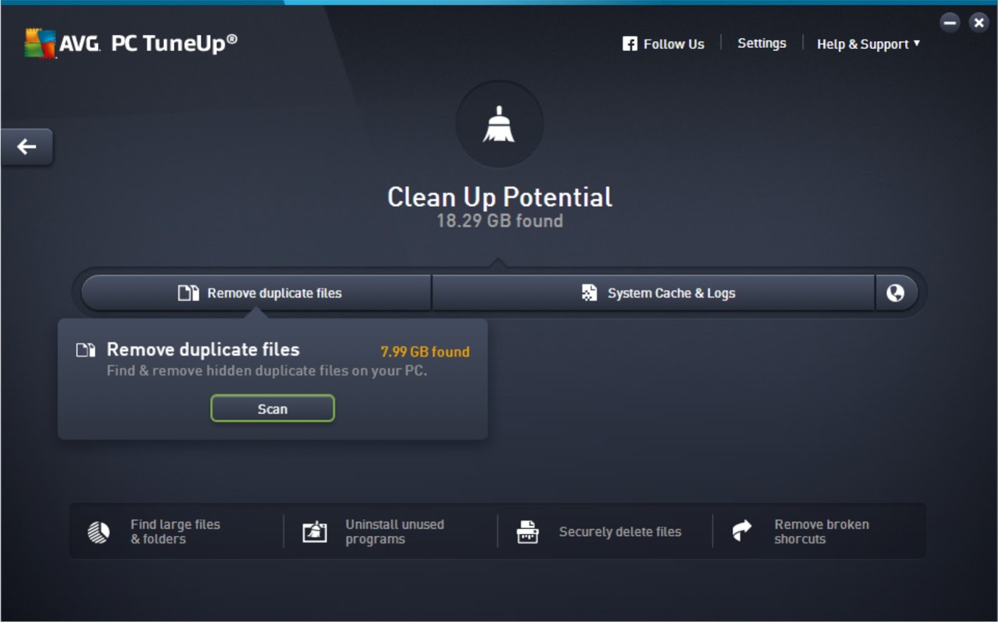The width and height of the screenshot is (998, 622).
Task: Go back using the left arrow button
Action: (x=26, y=146)
